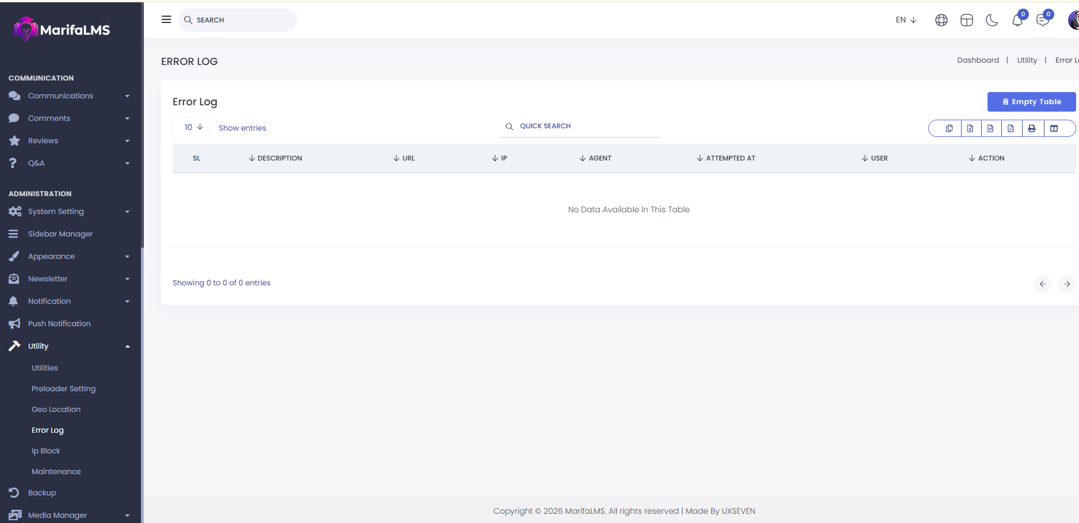Open the show entries count dropdown
This screenshot has width=1079, height=523.
point(193,127)
